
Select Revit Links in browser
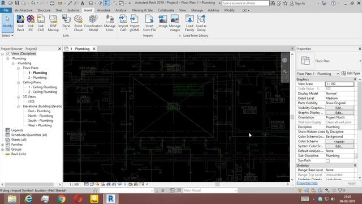[19, 154]
